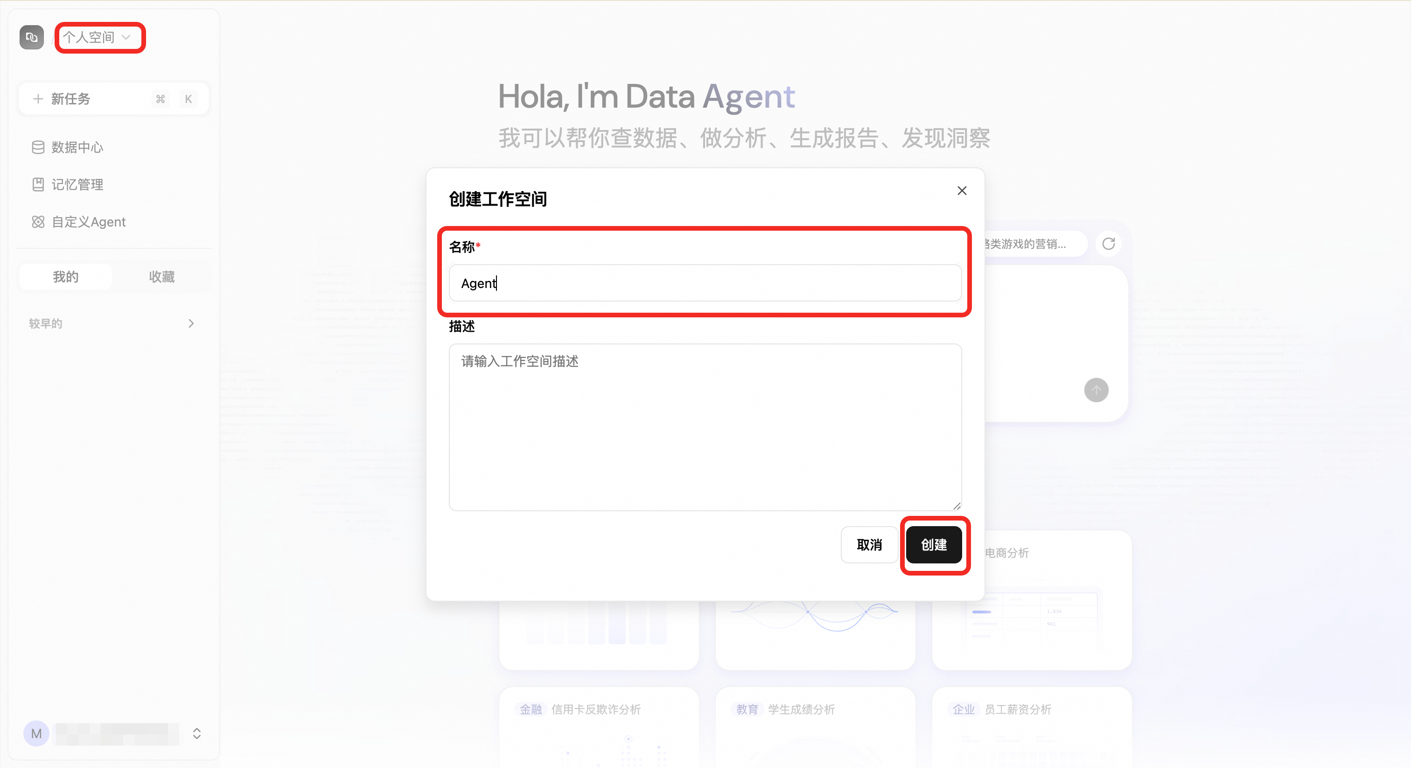Viewport: 1411px width, 768px height.
Task: Click the plus icon beside 新任务
Action: click(38, 99)
